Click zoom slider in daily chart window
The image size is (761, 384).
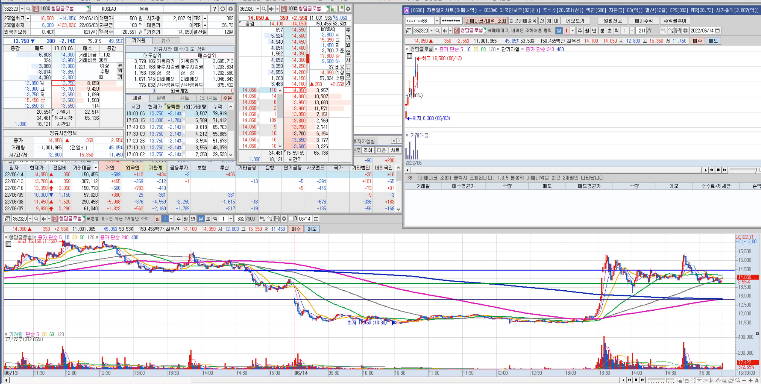coord(743,170)
